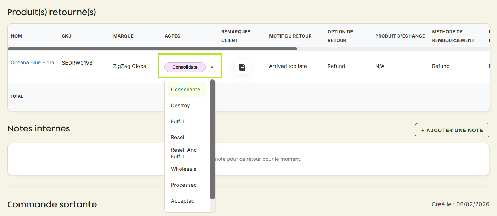Click the Refund cell under Option de retour

point(336,66)
